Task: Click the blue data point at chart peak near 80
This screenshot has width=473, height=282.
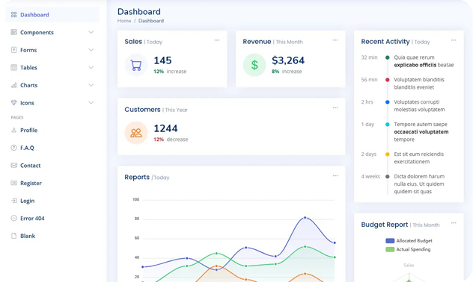Action: (x=305, y=217)
